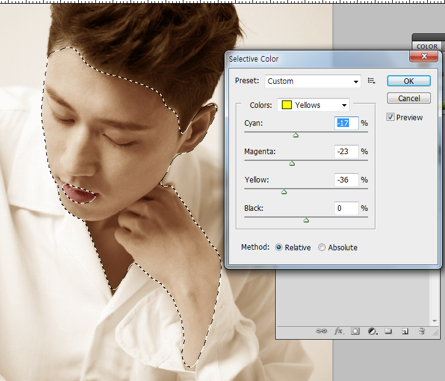Click the layers panel scroll down arrow

click(x=435, y=321)
